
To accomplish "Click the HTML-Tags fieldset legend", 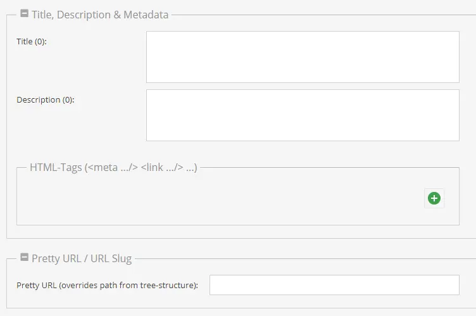I will click(x=113, y=167).
